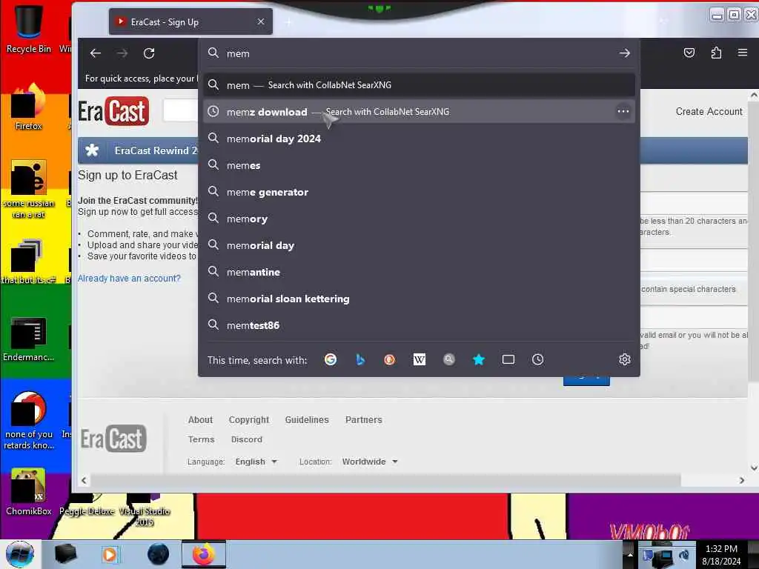Open the About footer link
The image size is (759, 569).
(200, 419)
